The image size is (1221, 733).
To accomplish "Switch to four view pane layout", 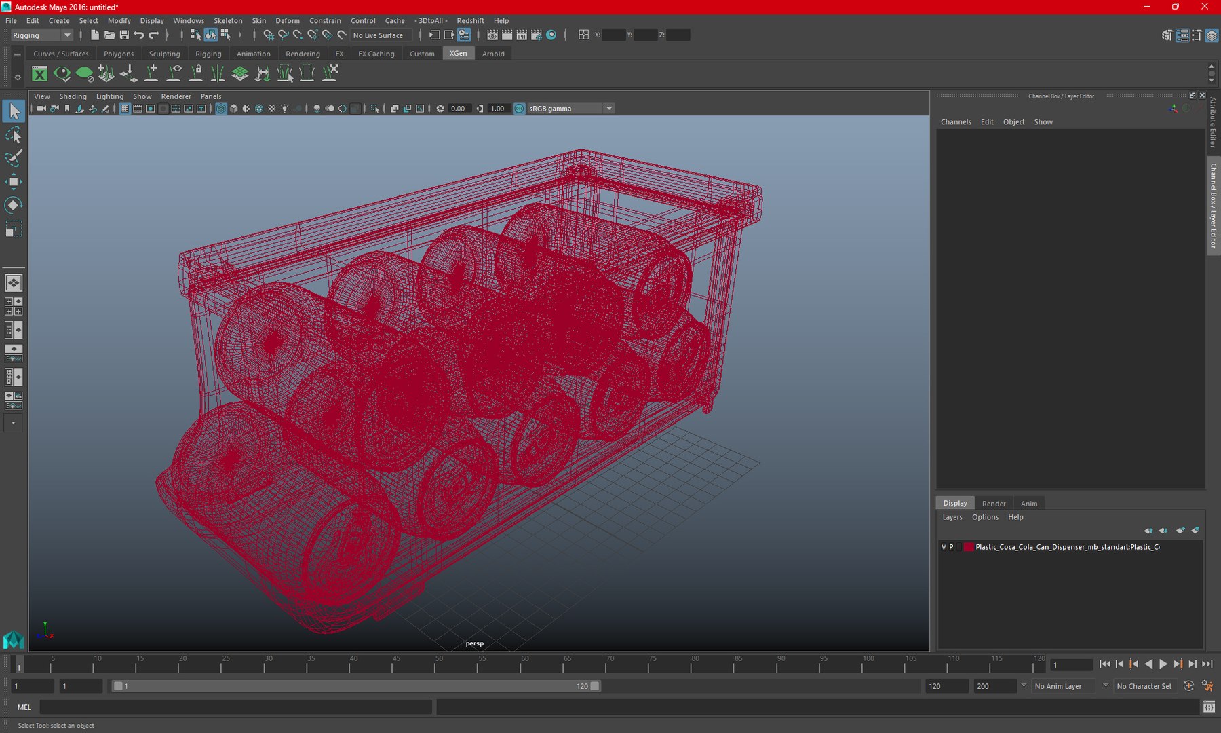I will [14, 306].
